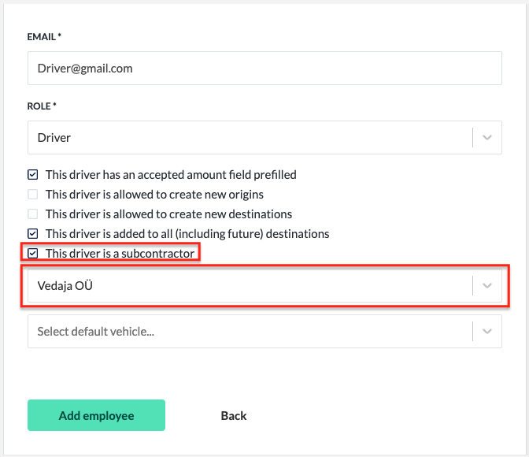Enable allowed to create new destinations

(33, 214)
